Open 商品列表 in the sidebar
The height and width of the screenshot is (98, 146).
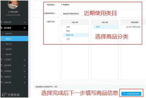click(14, 33)
